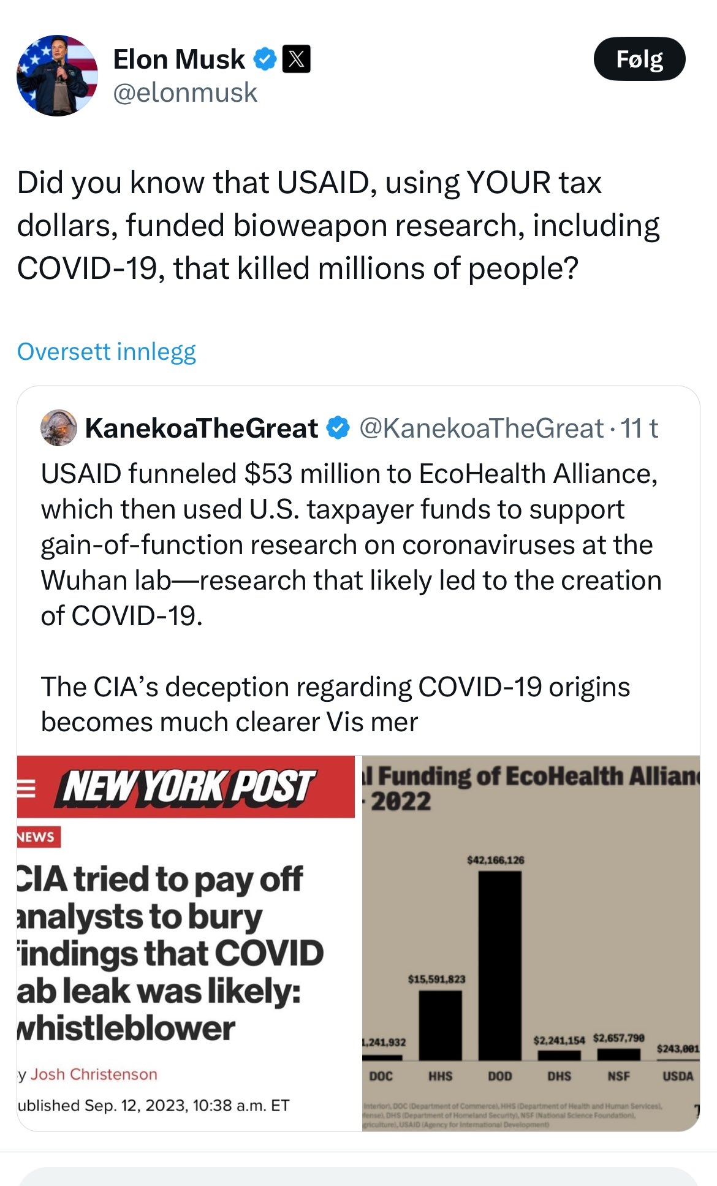
Task: Click the blue verified badge beside Elon Musk
Action: (265, 59)
